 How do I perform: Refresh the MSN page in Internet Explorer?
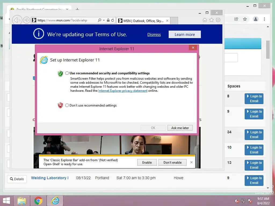tap(113, 20)
